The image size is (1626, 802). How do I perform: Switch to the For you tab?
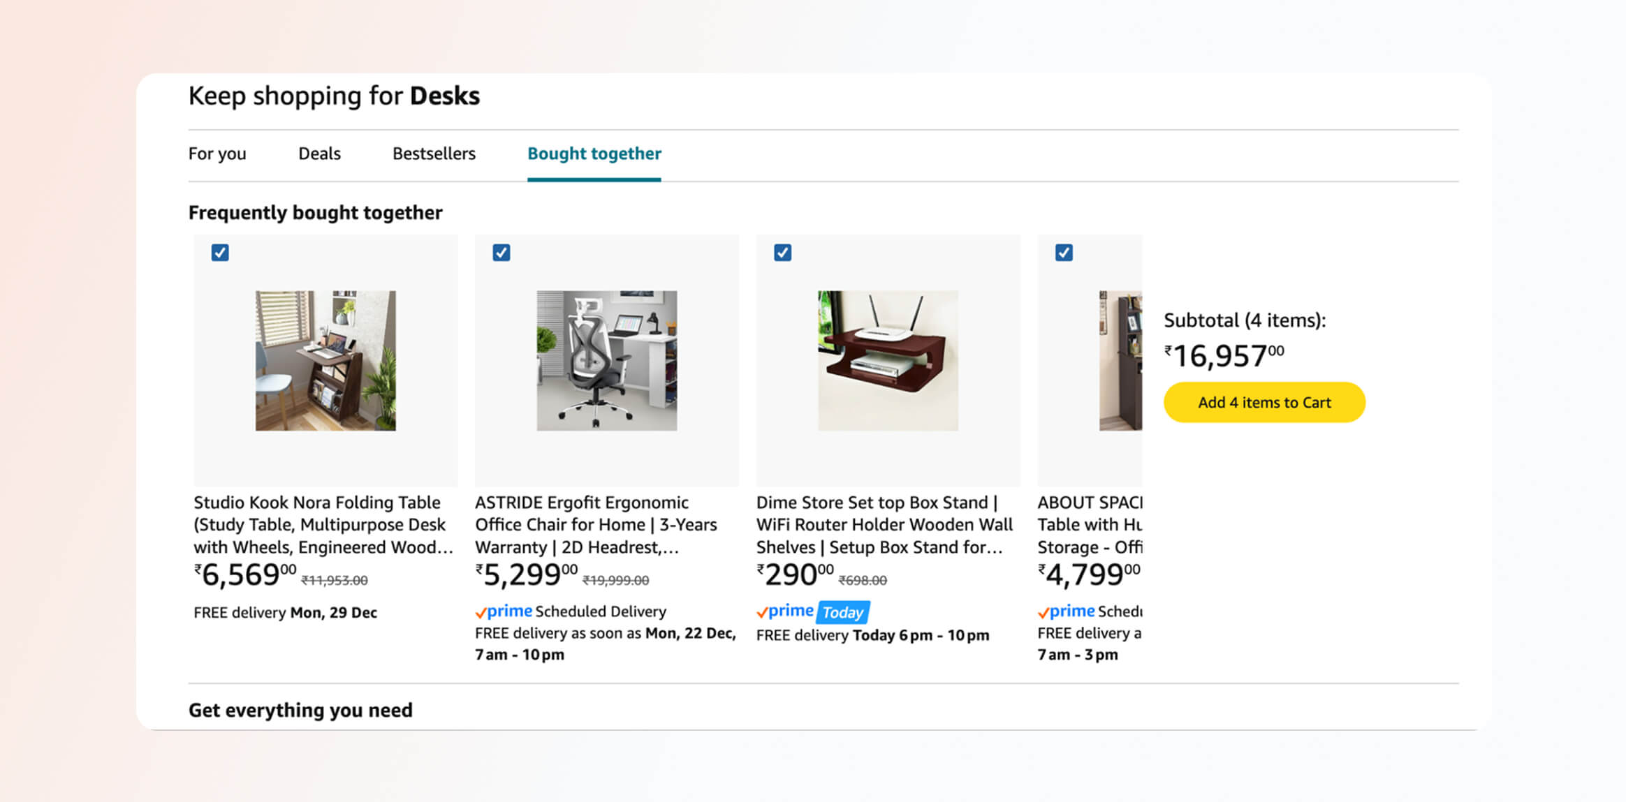coord(217,153)
